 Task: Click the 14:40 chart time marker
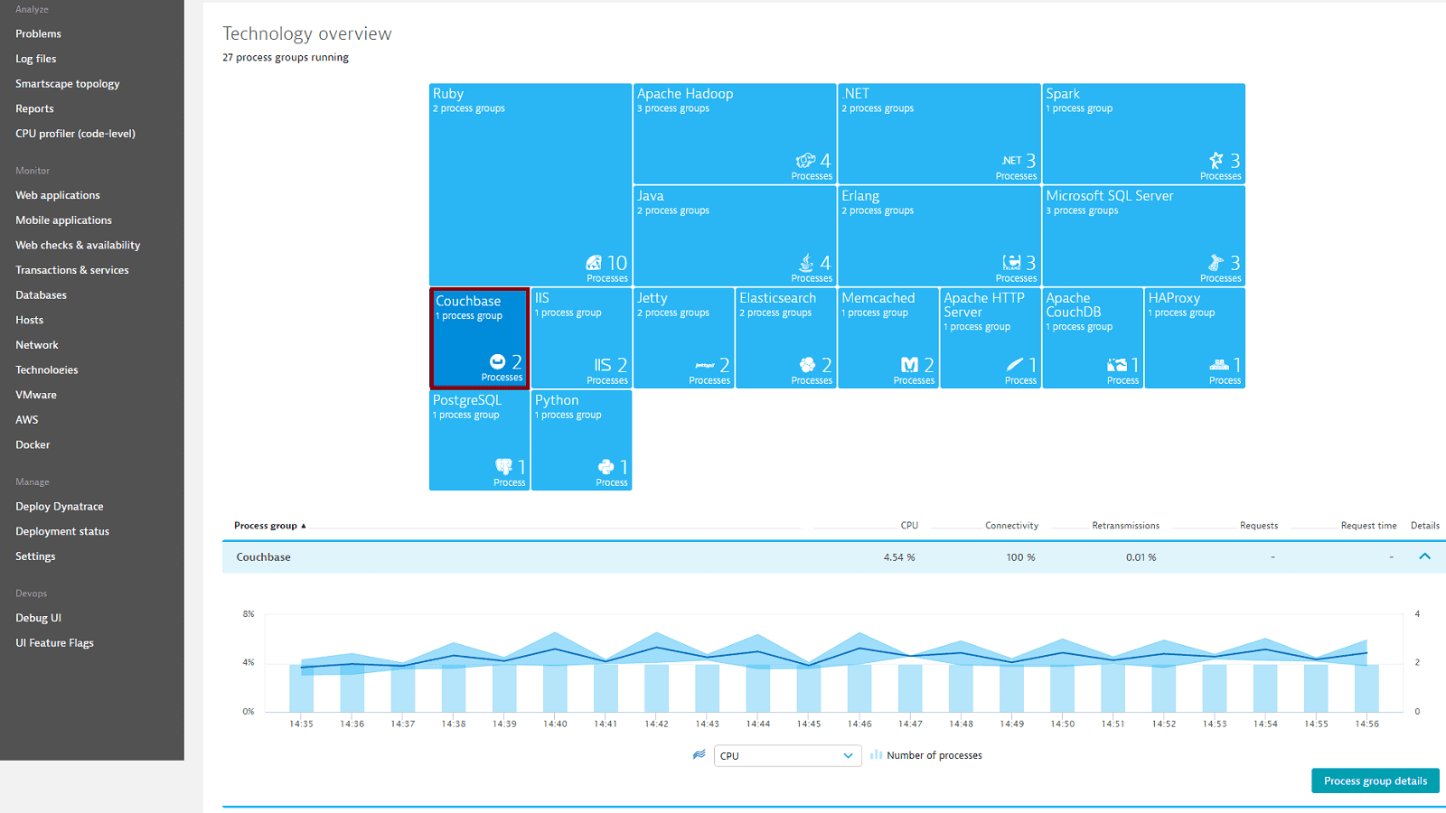pos(555,724)
